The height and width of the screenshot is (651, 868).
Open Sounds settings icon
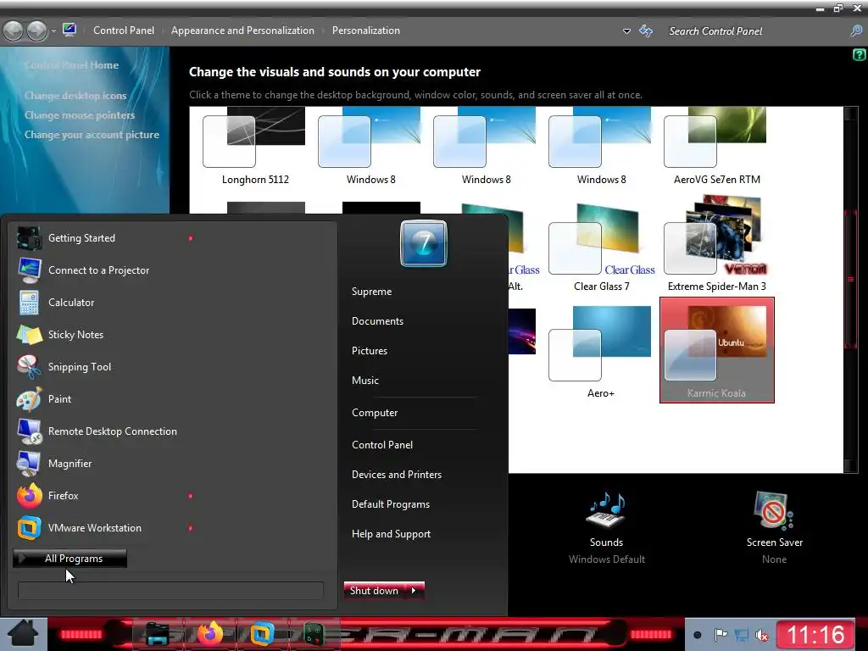point(606,509)
